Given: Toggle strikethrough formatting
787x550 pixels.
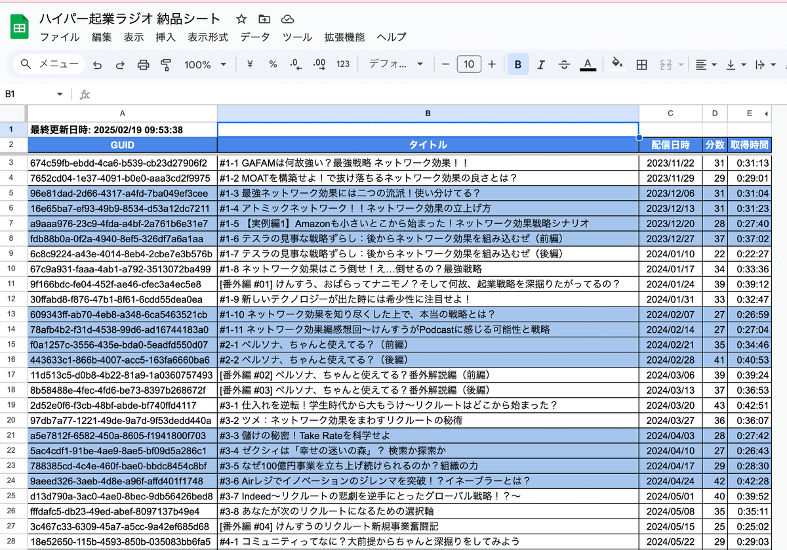Looking at the screenshot, I should (x=564, y=64).
